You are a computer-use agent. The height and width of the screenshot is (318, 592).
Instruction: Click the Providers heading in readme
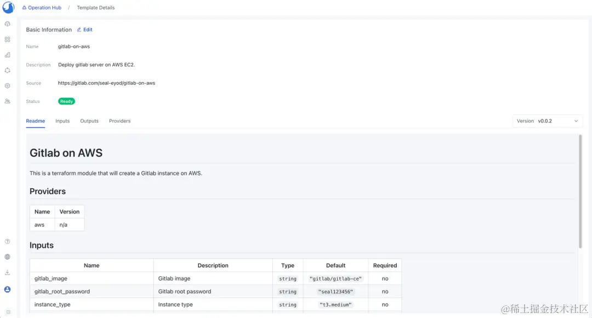pos(48,192)
